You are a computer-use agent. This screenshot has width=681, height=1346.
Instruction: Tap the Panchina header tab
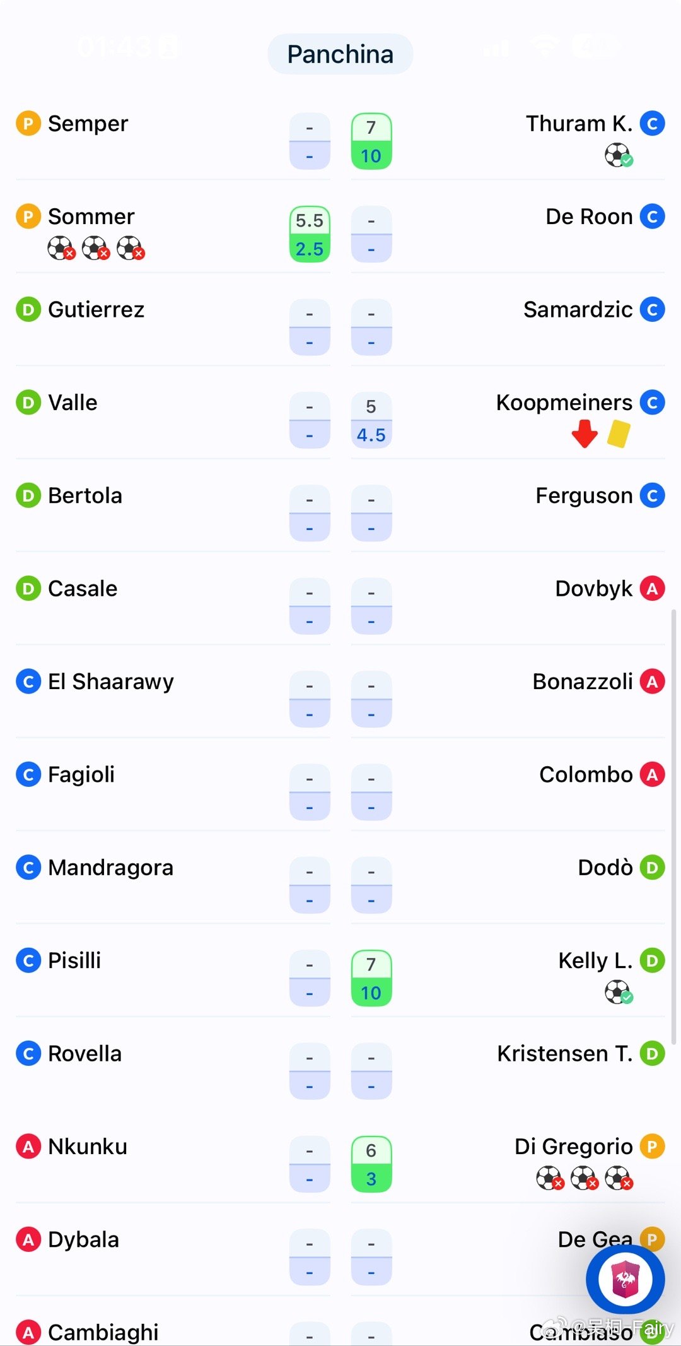pos(340,54)
